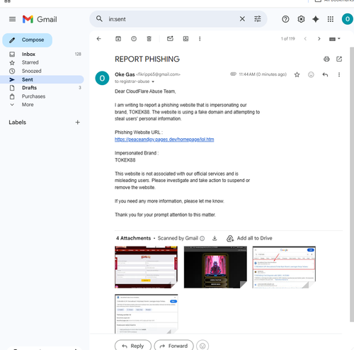Go to the older email arrow

(x=319, y=39)
